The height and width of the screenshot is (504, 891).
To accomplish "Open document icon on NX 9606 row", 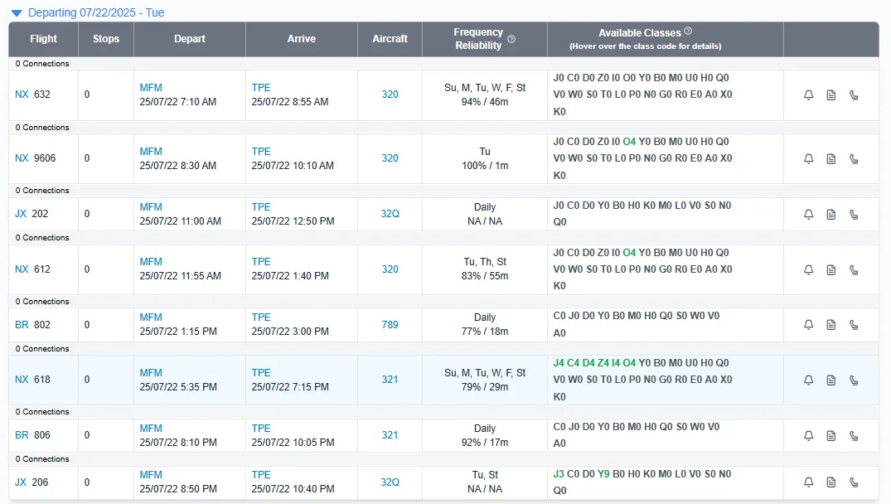I will (830, 158).
